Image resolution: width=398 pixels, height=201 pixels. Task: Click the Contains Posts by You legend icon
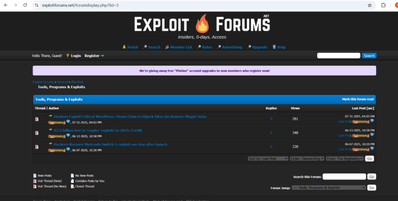click(72, 181)
